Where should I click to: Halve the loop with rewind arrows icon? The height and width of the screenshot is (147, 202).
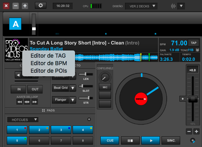19,102
